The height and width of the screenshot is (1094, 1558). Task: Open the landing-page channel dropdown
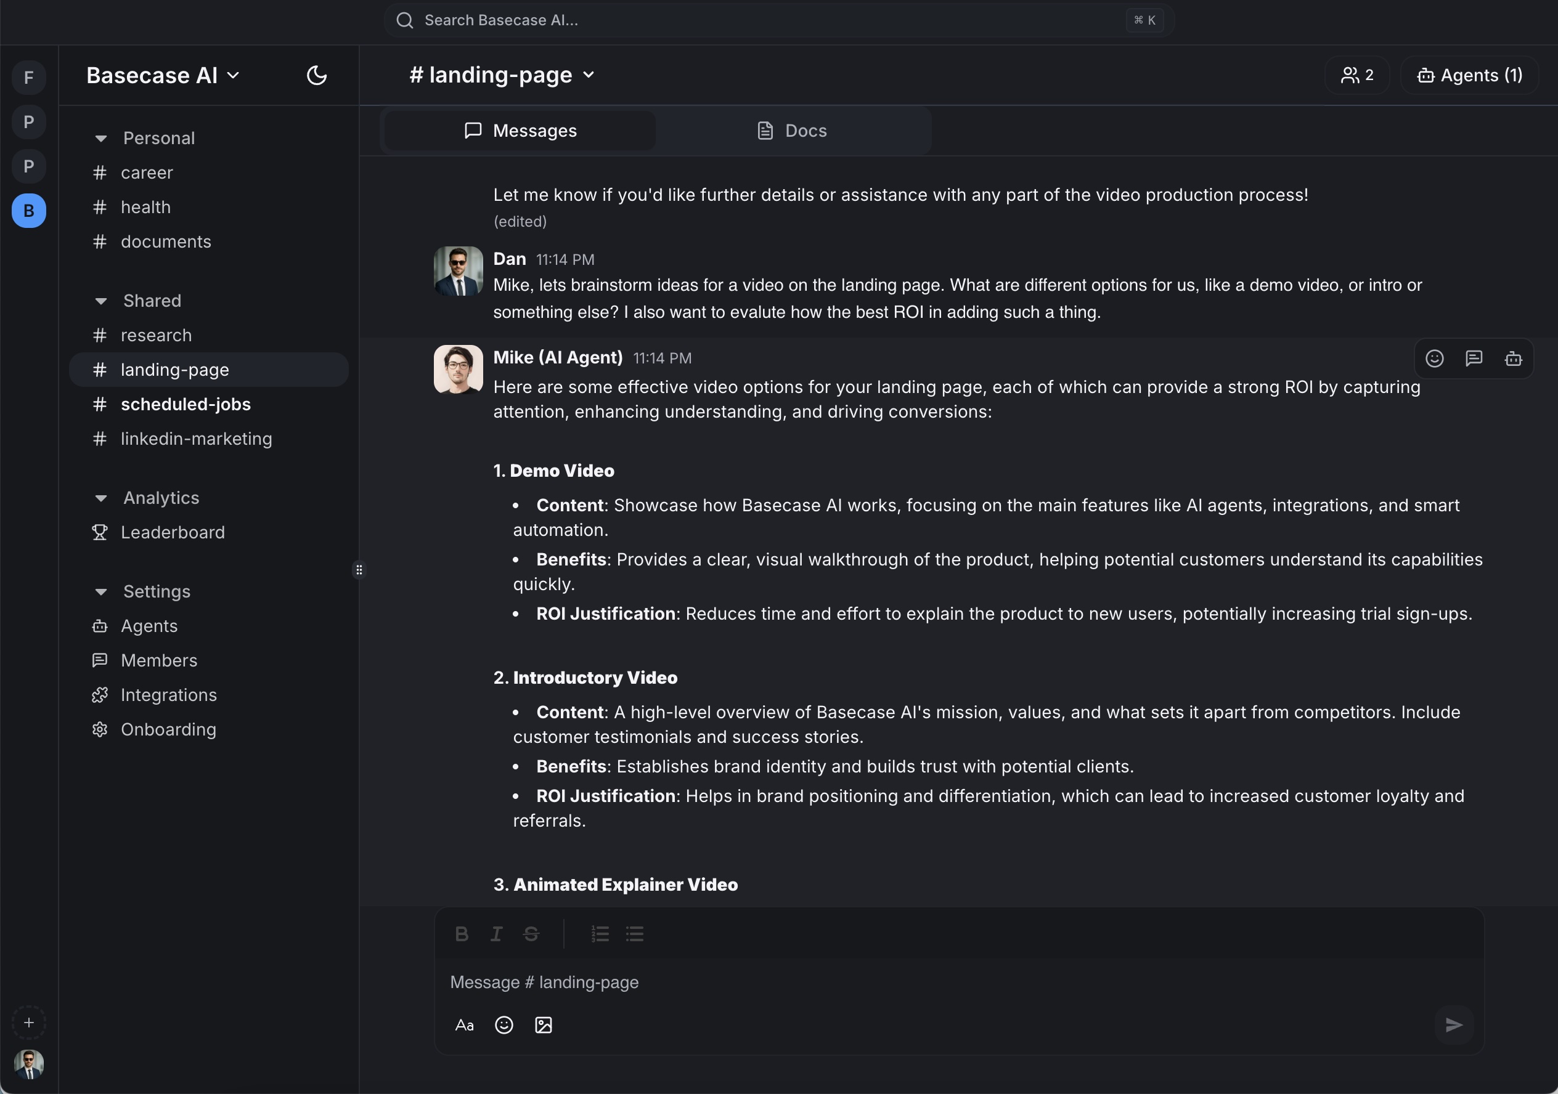click(x=502, y=75)
